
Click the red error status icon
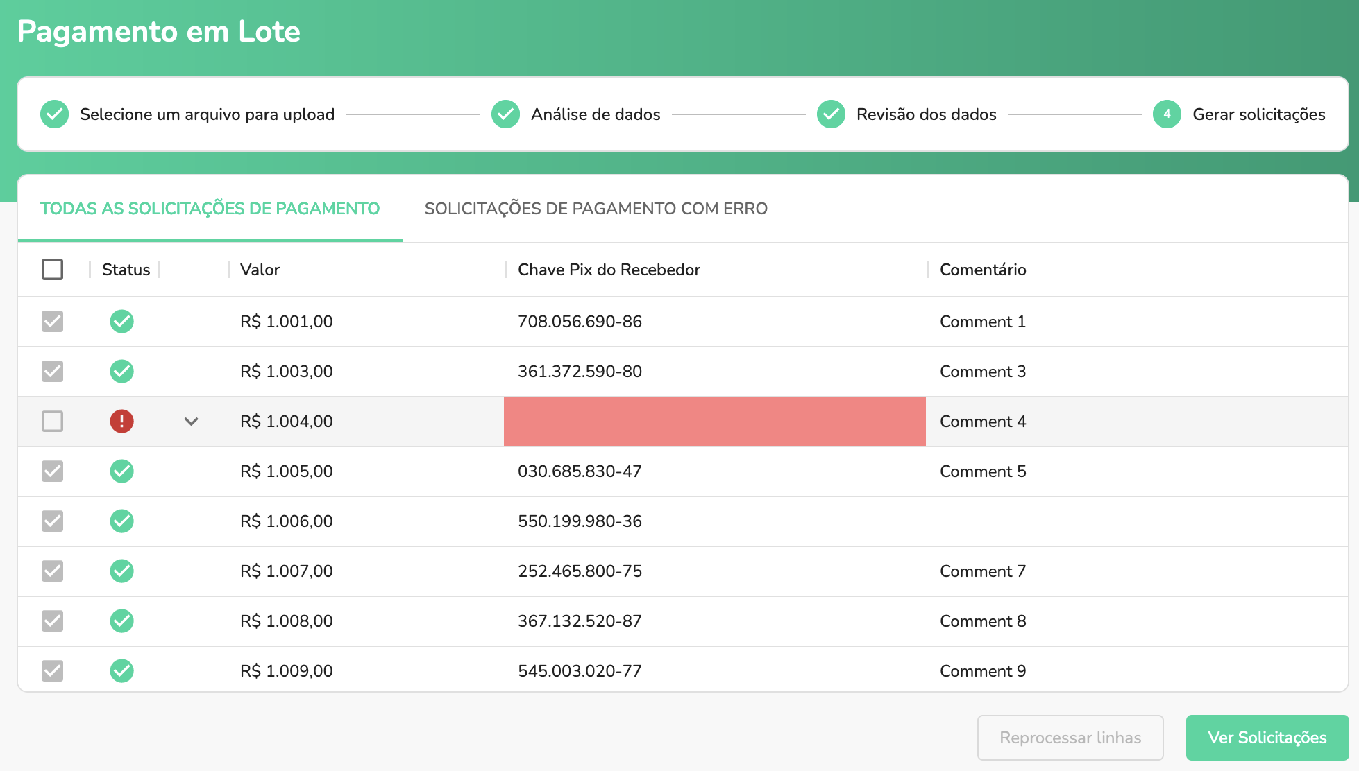(x=121, y=421)
